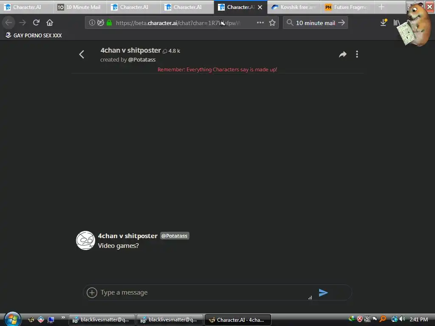Go back using browser back arrow

tap(8, 22)
